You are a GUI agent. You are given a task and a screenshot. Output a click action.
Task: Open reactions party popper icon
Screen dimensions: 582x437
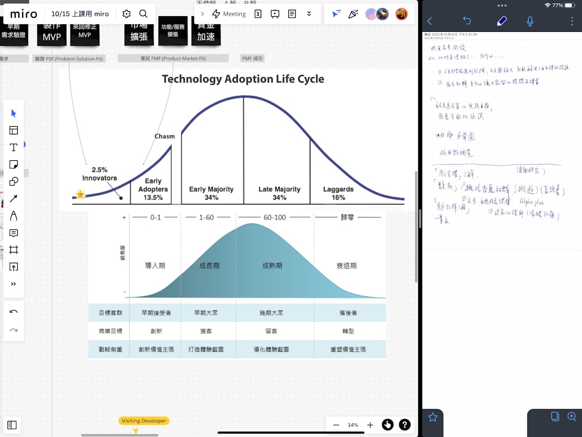coord(353,14)
